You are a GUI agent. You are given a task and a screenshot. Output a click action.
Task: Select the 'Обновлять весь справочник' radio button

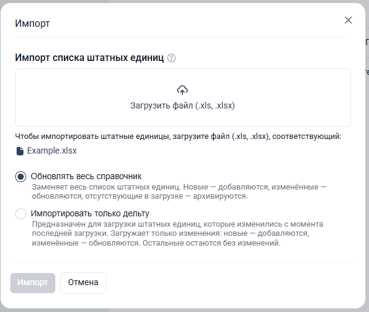[x=21, y=177]
